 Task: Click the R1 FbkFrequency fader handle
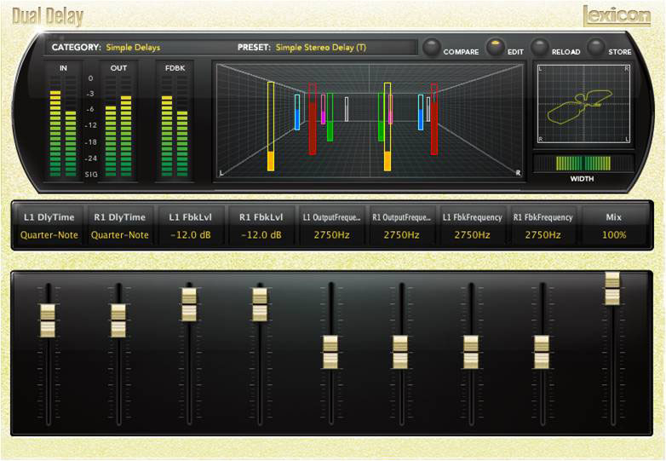click(x=541, y=352)
